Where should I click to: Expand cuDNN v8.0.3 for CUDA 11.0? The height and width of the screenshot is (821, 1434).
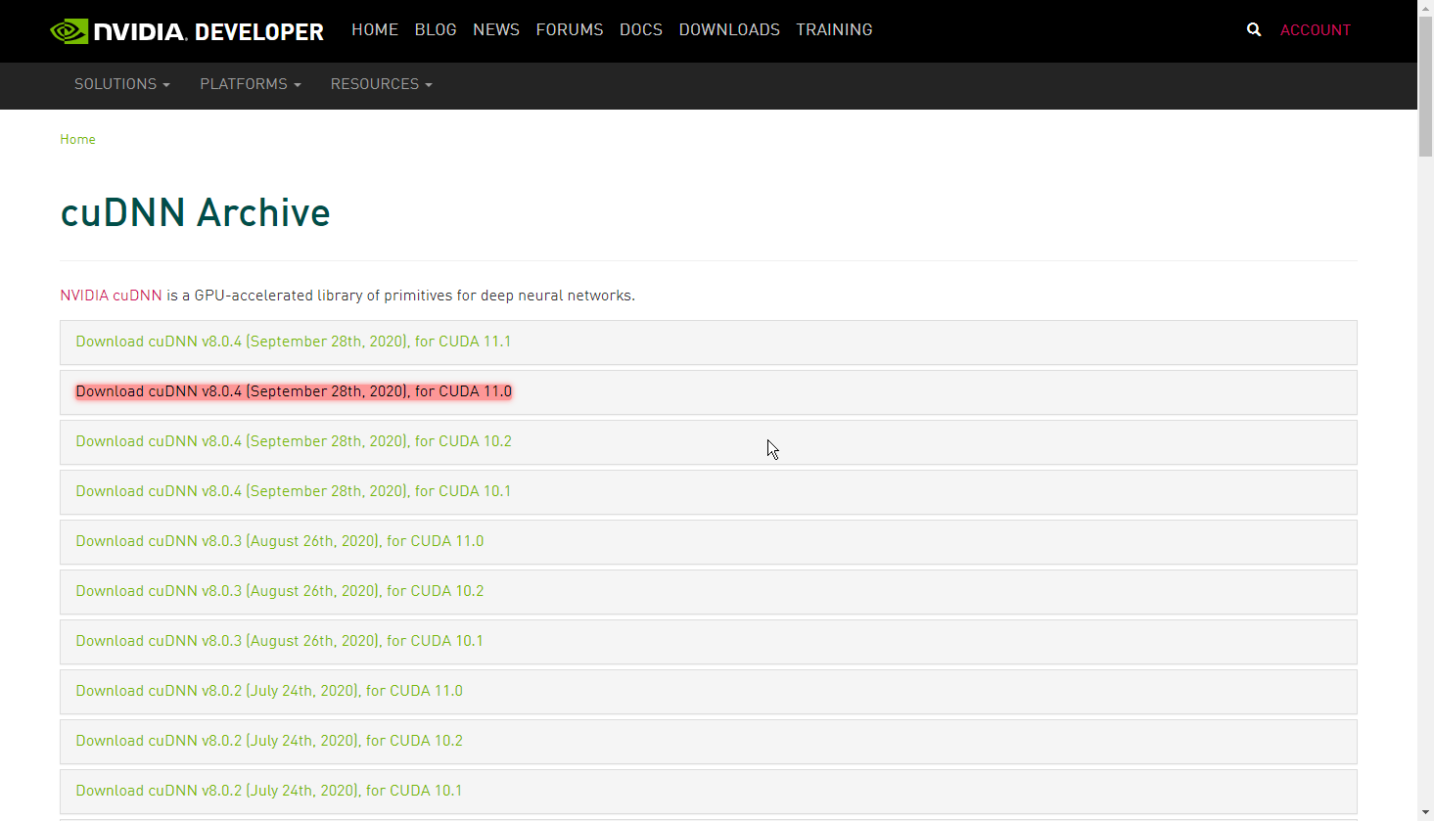pos(280,541)
